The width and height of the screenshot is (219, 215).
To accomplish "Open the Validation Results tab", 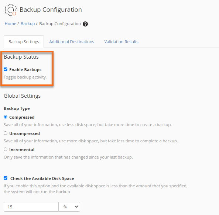I will (121, 42).
